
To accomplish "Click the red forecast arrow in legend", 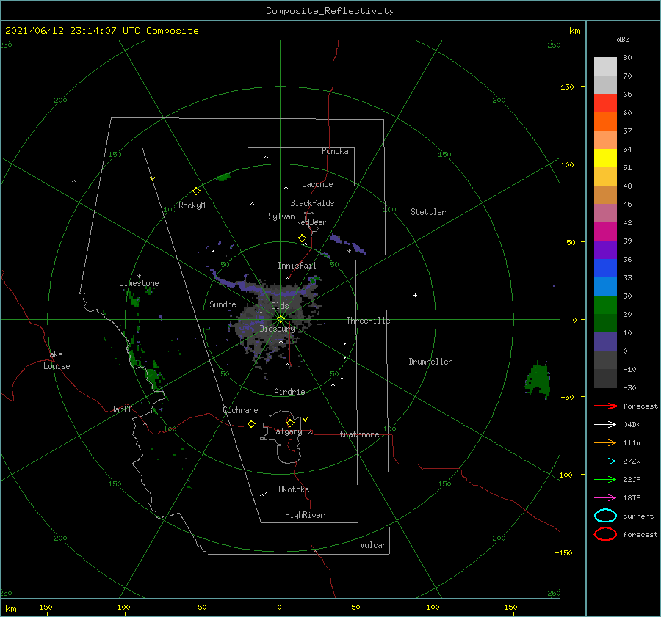I will 605,406.
